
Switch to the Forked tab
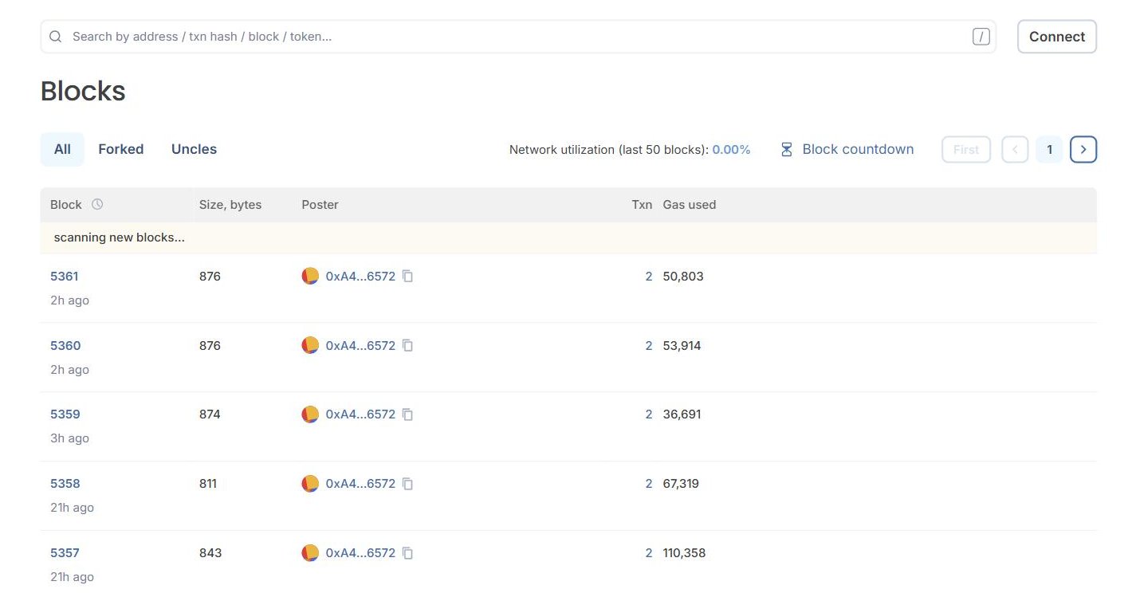121,149
